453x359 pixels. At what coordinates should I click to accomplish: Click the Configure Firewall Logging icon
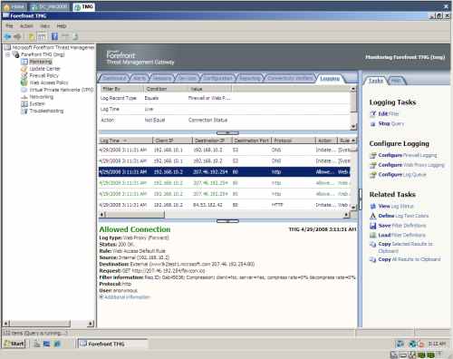click(373, 155)
